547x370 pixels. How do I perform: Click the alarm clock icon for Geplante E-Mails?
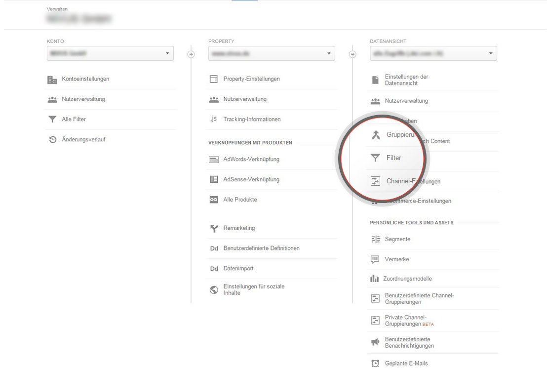pos(375,364)
